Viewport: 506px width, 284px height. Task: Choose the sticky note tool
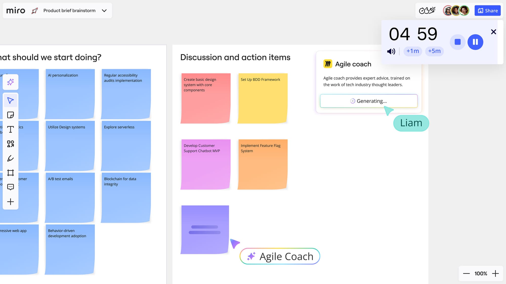click(10, 115)
